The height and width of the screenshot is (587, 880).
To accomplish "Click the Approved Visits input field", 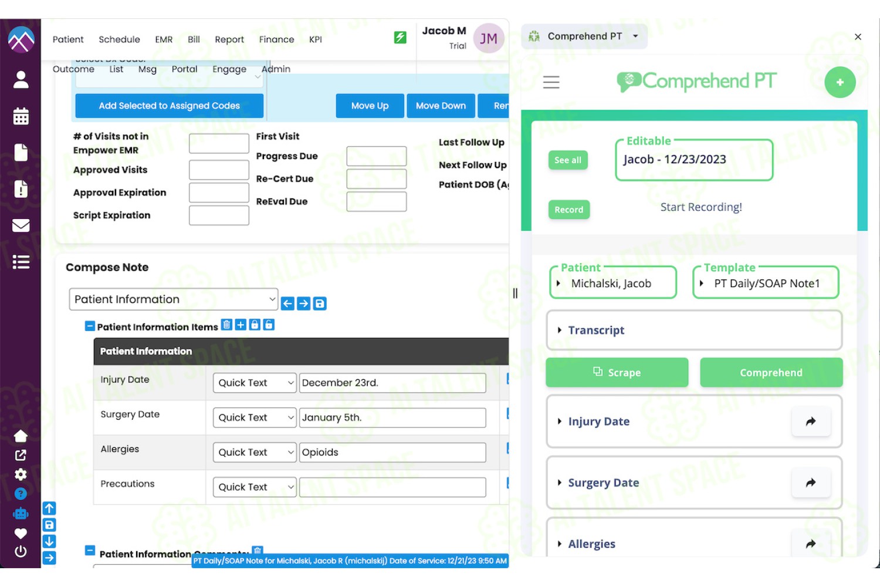I will click(x=219, y=170).
